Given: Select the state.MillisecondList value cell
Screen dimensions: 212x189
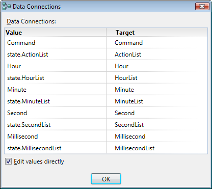Looking at the screenshot, I should [x=56, y=148].
